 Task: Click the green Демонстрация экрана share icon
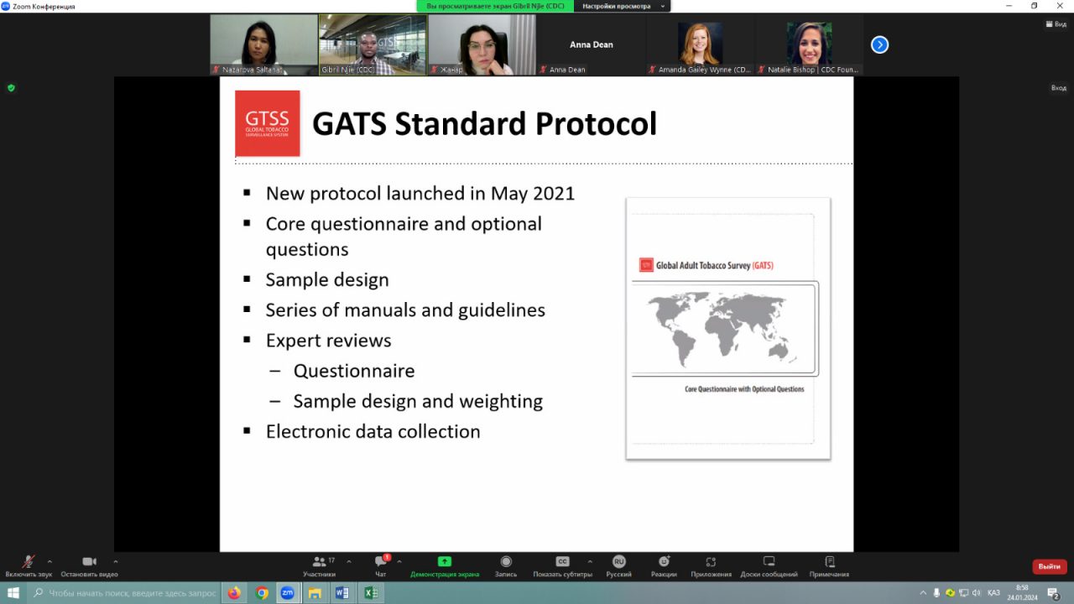coord(444,562)
